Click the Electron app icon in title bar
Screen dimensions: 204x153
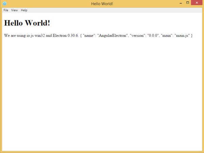pos(4,3)
